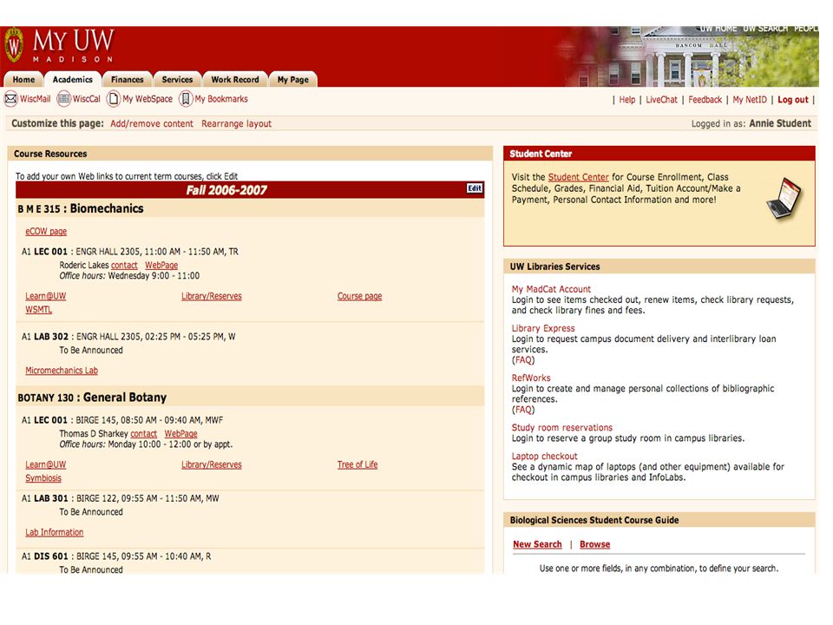Screen dimensions: 833x625
Task: Click the Symbiosis link
Action: 43,477
